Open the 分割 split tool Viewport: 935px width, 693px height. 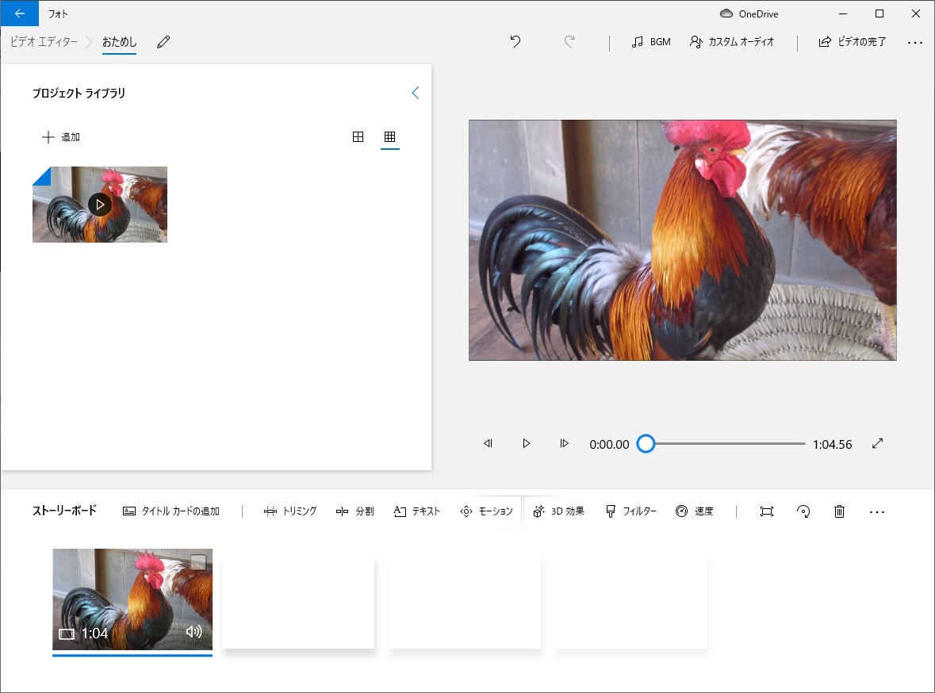[354, 511]
